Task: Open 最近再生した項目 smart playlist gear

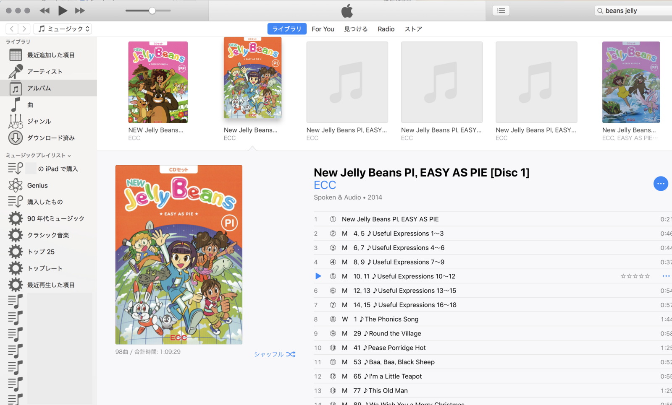Action: [x=16, y=285]
